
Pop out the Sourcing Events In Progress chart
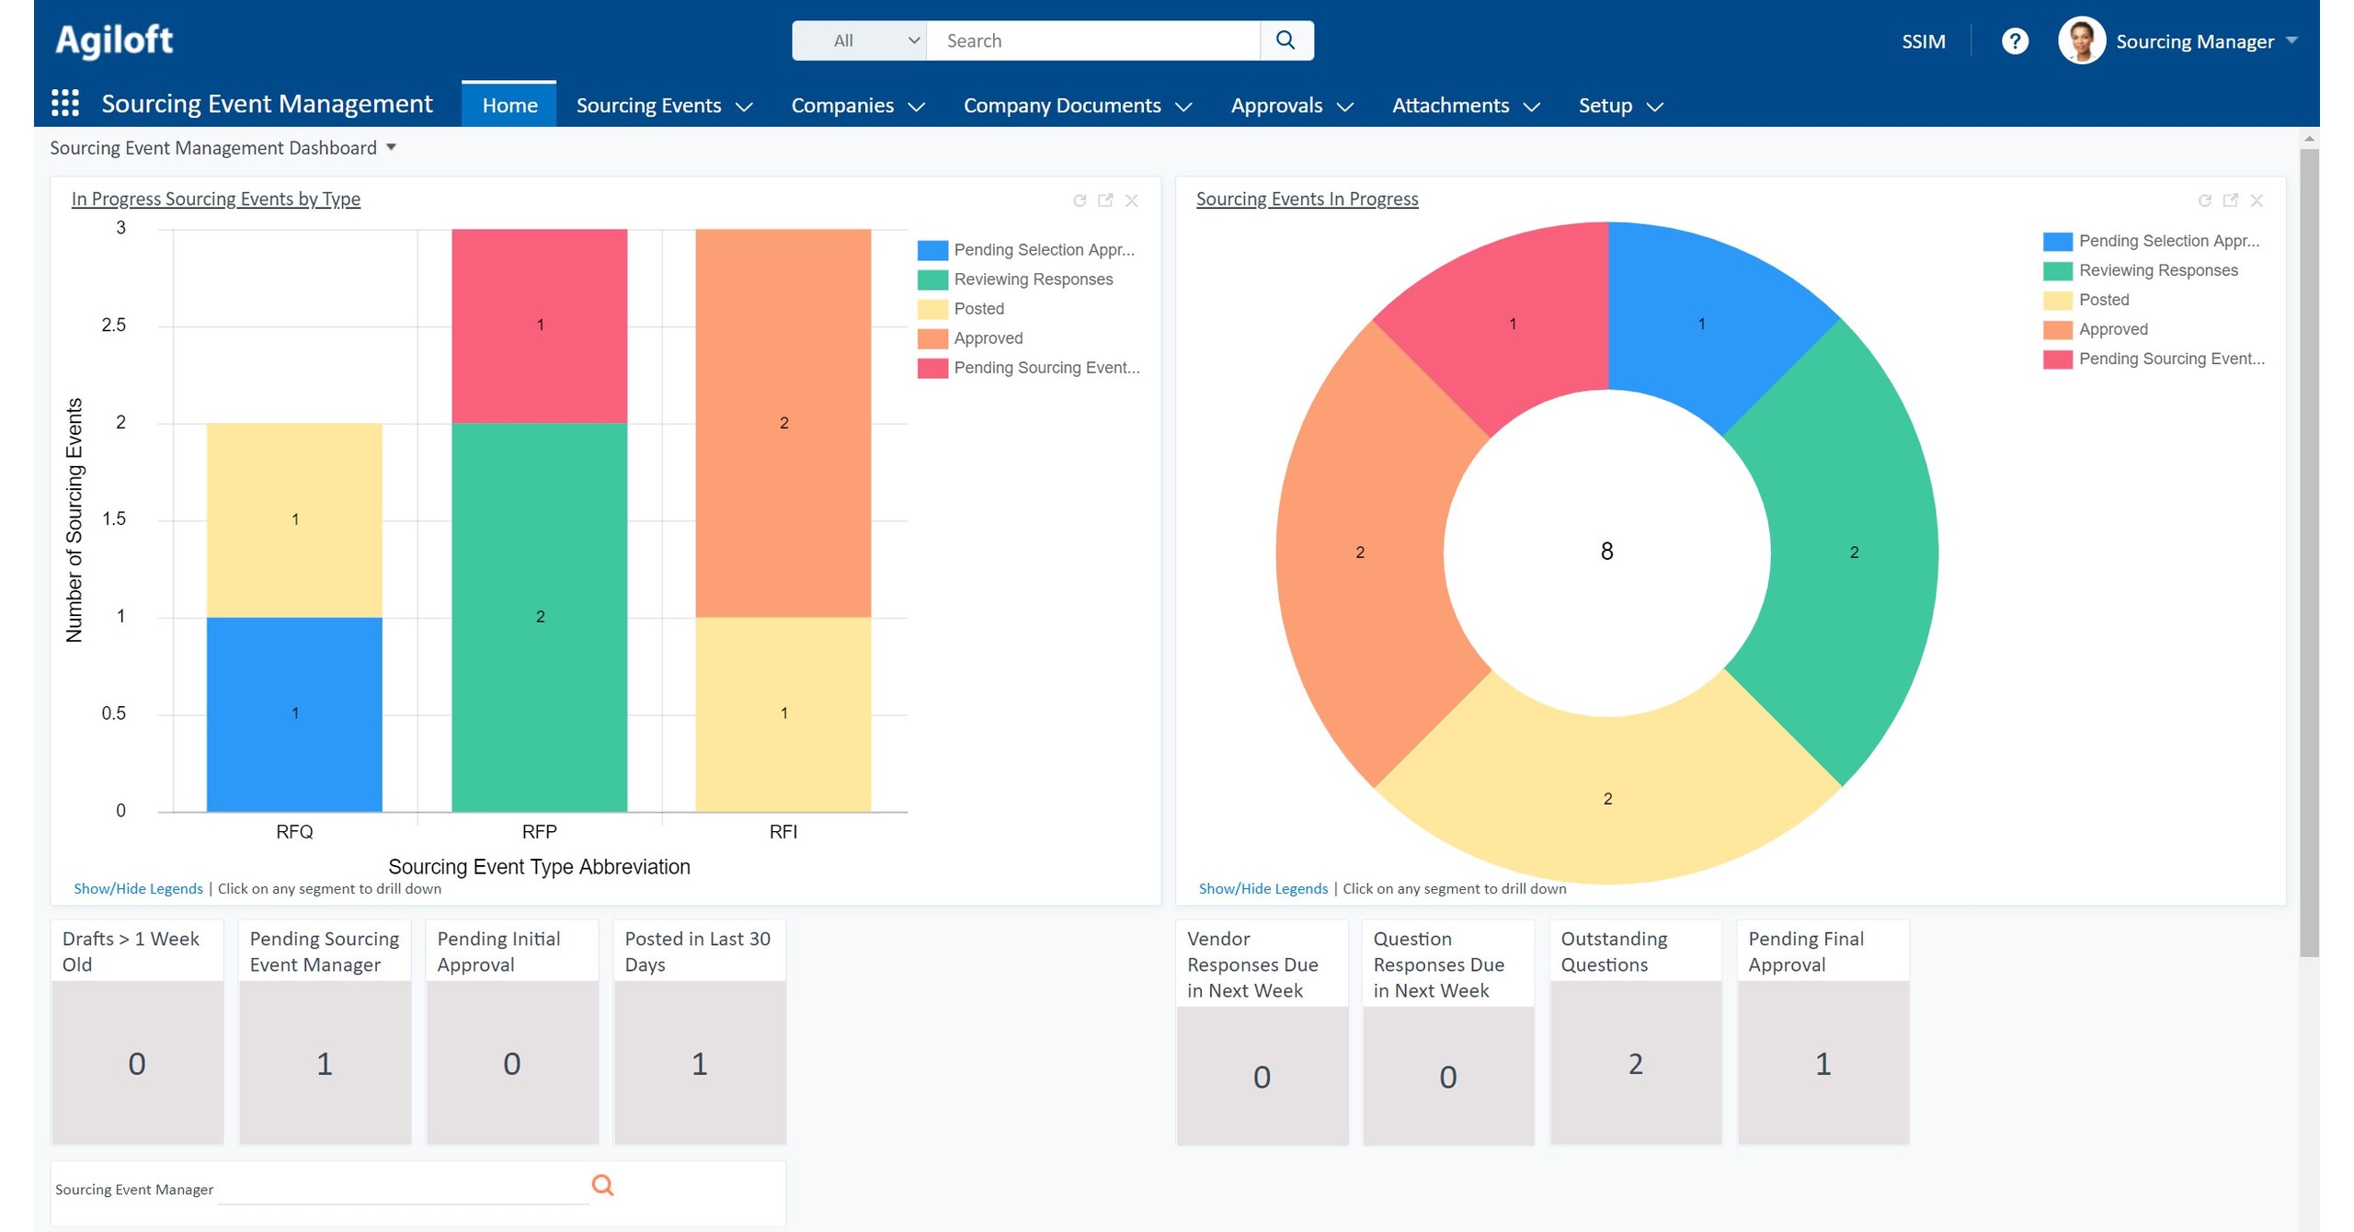2229,200
